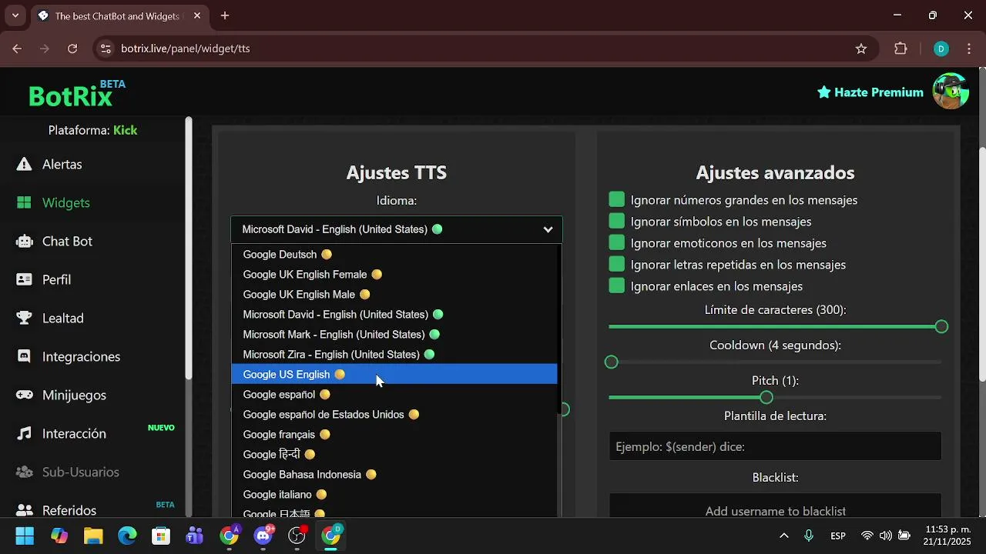
Task: Open the Alertas section
Action: point(62,164)
